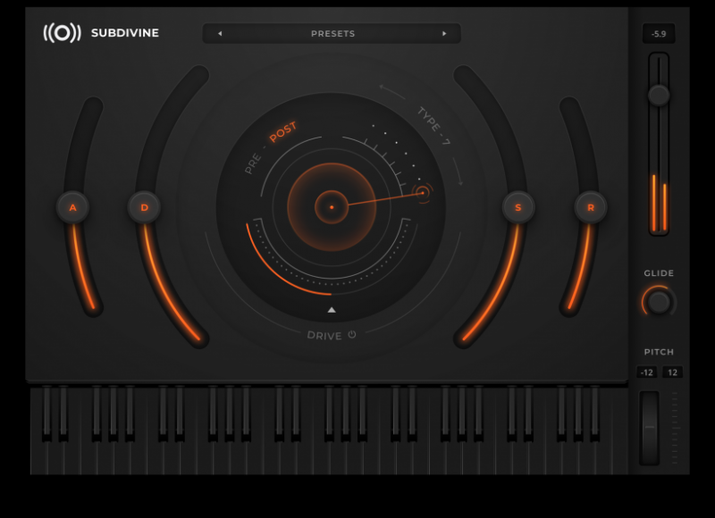The image size is (715, 518).
Task: Toggle the Drive power button
Action: click(x=352, y=335)
